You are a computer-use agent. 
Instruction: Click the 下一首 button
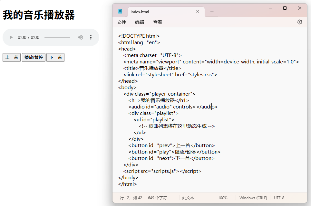[x=55, y=57]
